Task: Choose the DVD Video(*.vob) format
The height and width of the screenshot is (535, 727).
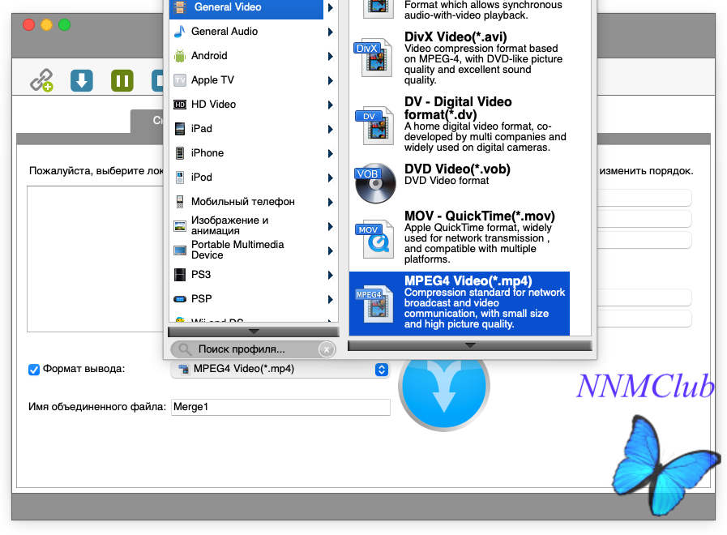Action: (460, 182)
